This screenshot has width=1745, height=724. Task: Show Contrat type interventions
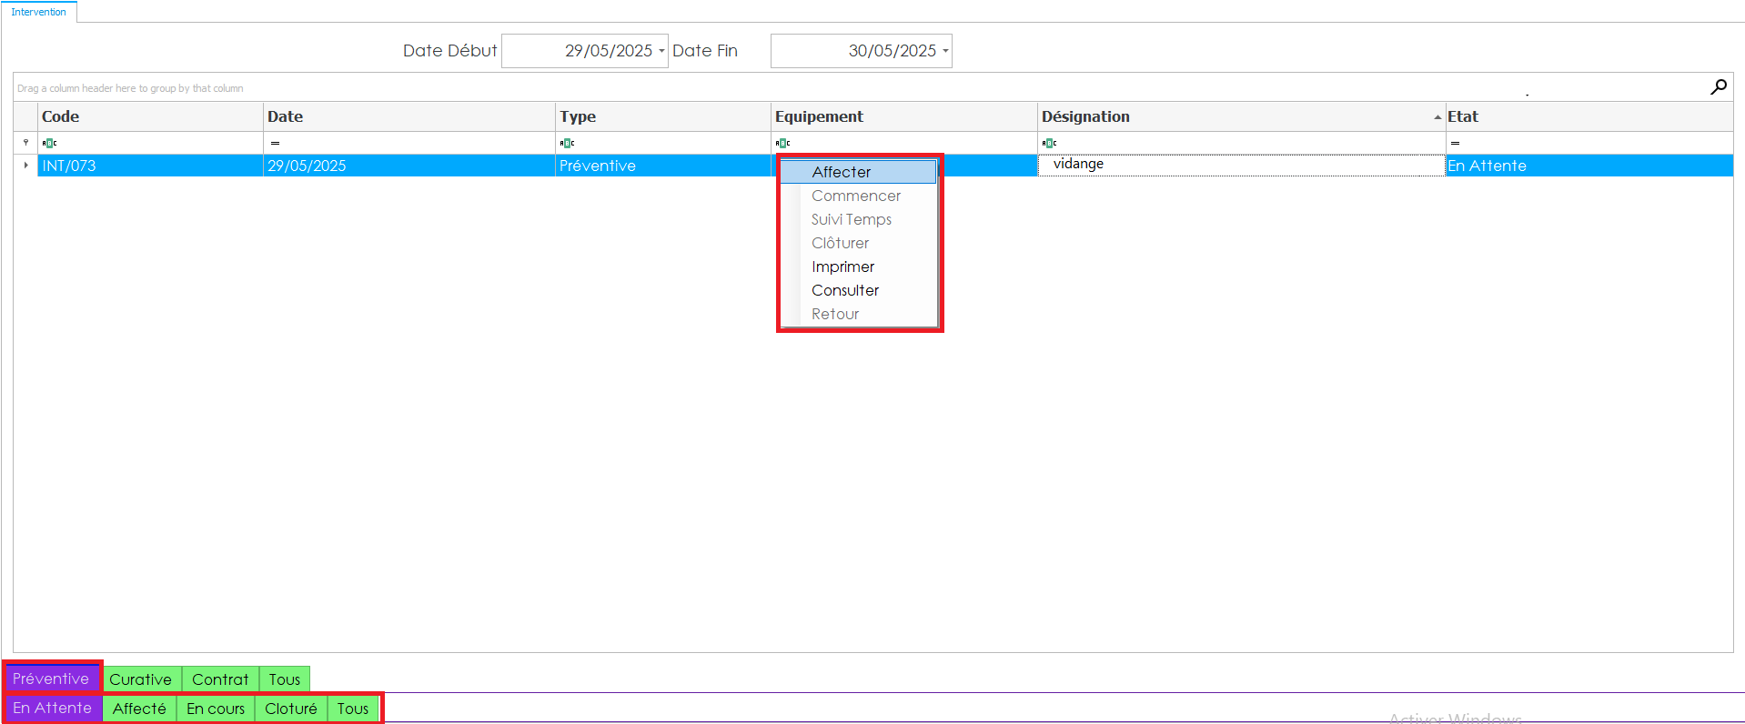click(x=220, y=679)
